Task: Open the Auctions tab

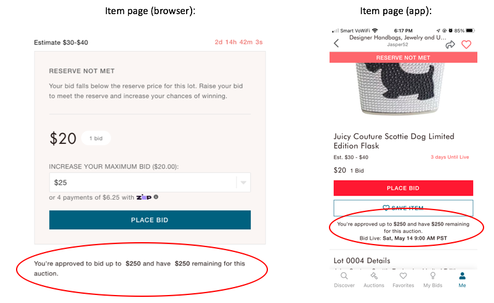Action: pos(374,280)
